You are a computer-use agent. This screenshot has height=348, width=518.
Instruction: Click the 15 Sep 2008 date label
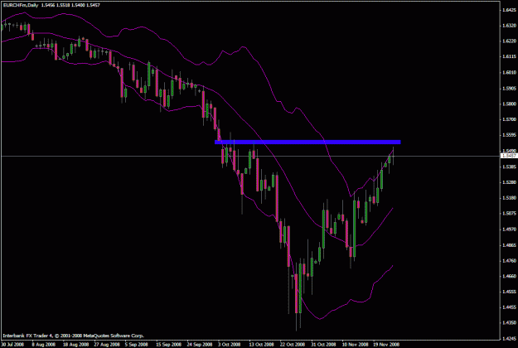click(168, 345)
